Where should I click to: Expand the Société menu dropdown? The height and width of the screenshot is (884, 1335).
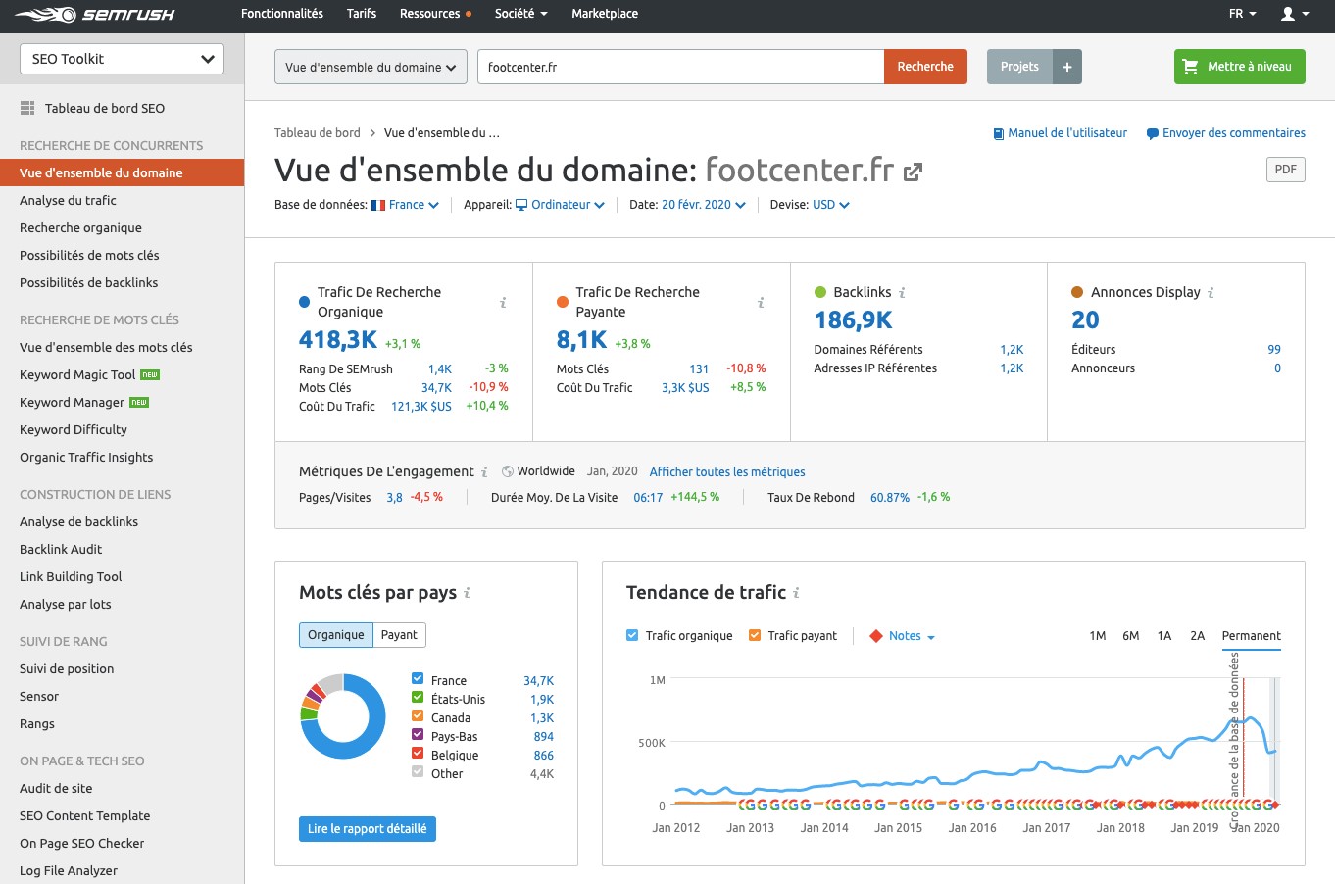point(520,14)
